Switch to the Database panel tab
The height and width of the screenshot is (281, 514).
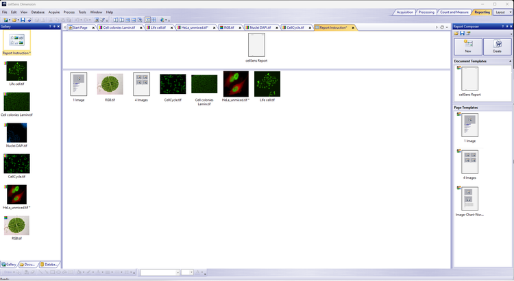coord(50,264)
